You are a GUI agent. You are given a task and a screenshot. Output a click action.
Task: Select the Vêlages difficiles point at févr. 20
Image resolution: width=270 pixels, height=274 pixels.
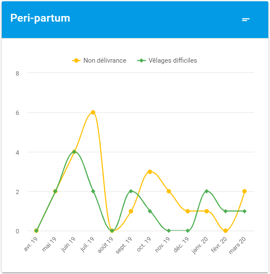click(225, 211)
